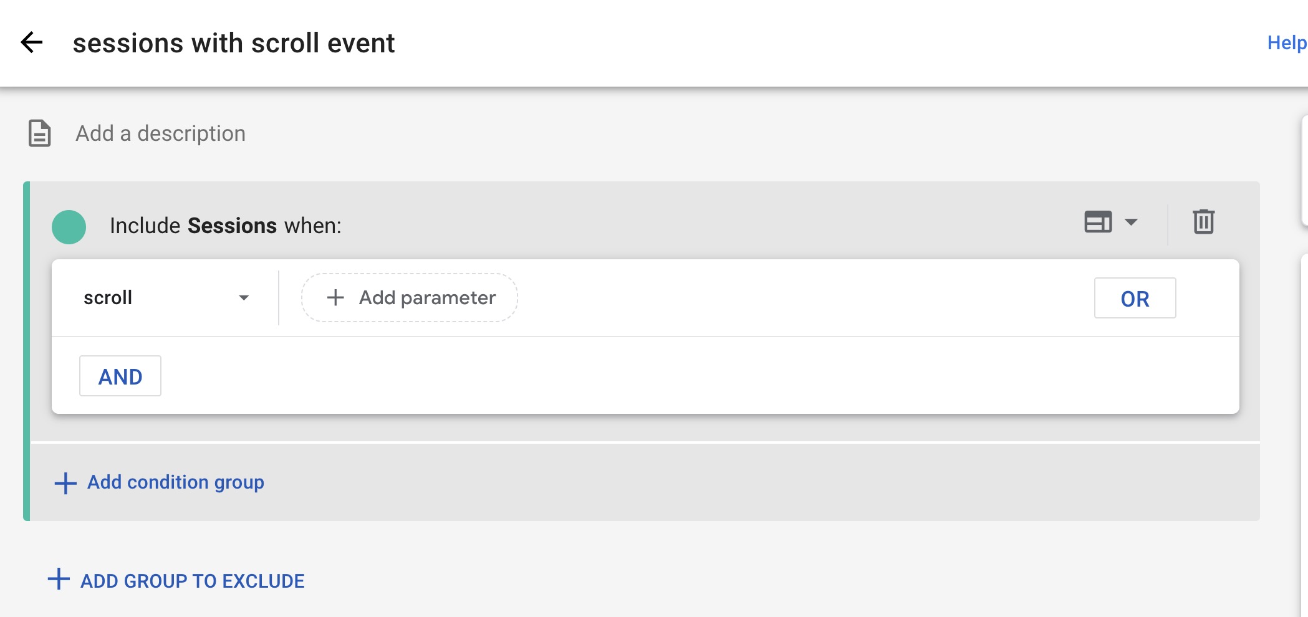This screenshot has width=1308, height=617.
Task: Click plus icon for ADD GROUP TO EXCLUDE
Action: pyautogui.click(x=59, y=579)
